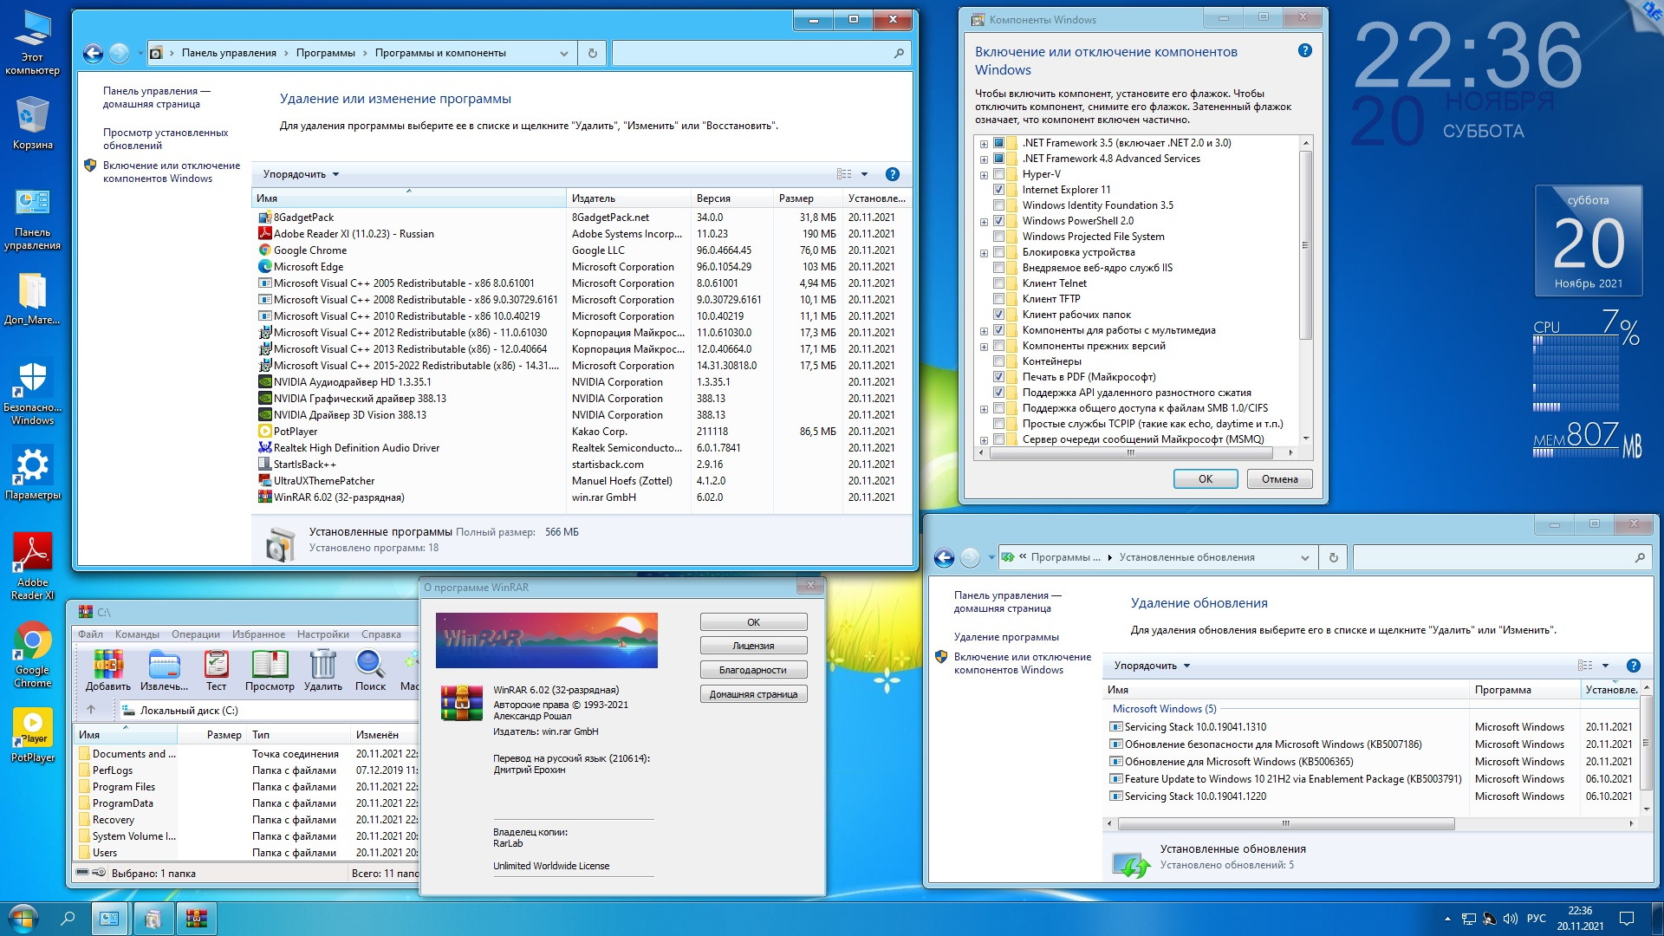The height and width of the screenshot is (936, 1664).
Task: Click Отмена button in Windows components dialog
Action: click(x=1276, y=479)
